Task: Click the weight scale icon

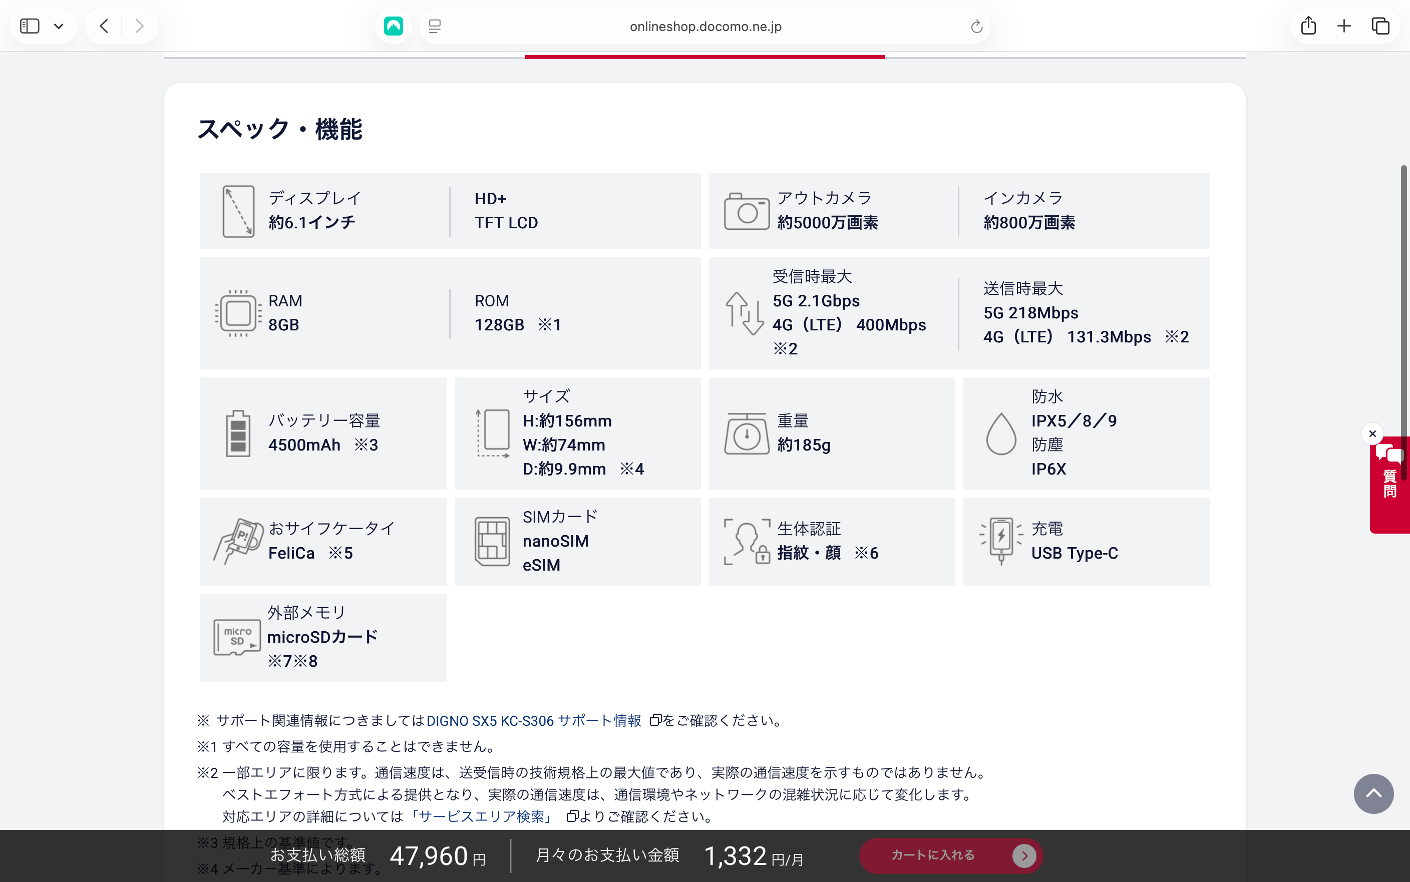Action: 747,433
